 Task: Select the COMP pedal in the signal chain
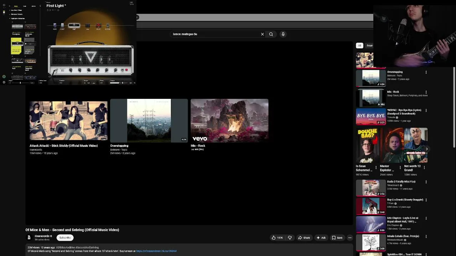point(62,26)
